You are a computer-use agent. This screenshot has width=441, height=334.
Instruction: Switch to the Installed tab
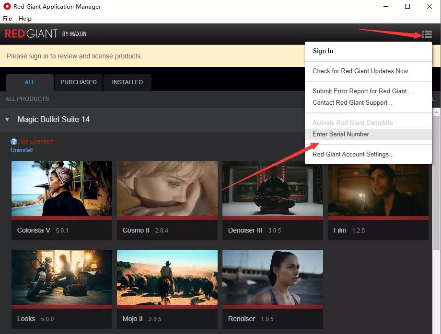coord(127,82)
